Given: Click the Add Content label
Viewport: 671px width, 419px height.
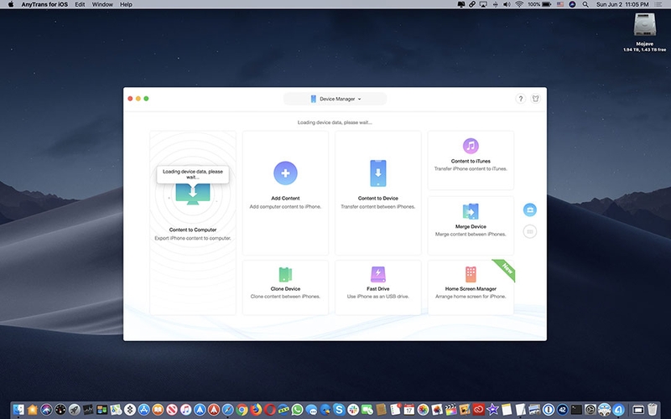Looking at the screenshot, I should tap(285, 198).
